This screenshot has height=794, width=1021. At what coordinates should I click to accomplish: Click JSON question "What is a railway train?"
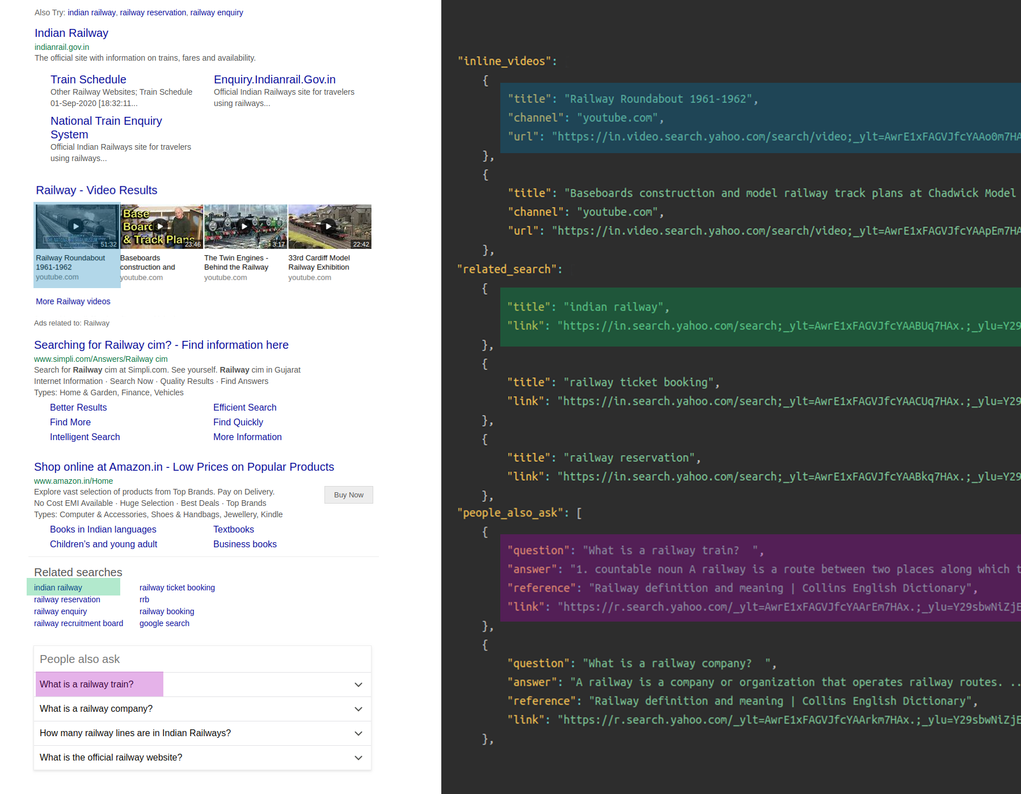(670, 551)
